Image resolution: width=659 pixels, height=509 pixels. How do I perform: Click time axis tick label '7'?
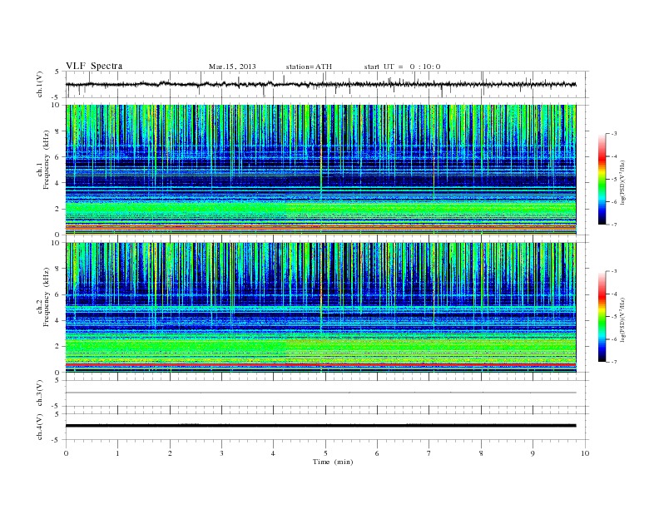(x=429, y=453)
